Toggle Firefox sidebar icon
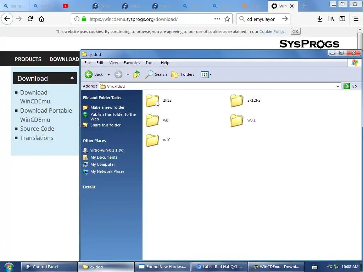This screenshot has height=272, width=363. [342, 19]
